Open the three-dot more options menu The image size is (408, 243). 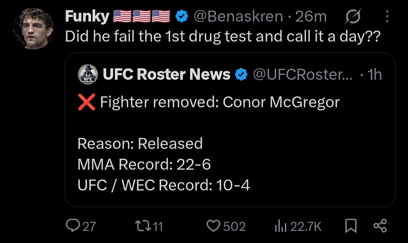click(387, 16)
